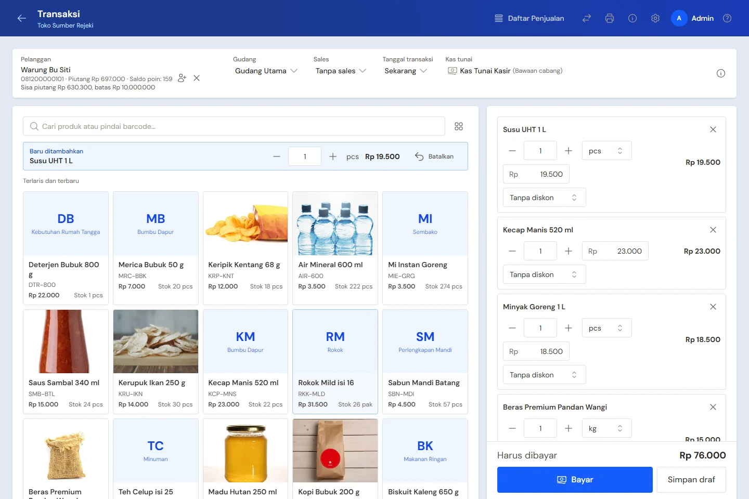Open the Tanpa sales dropdown
The image size is (749, 499).
(341, 71)
